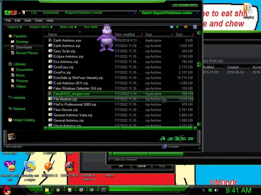
Task: Open Downloads in Favorites
Action: click(x=24, y=47)
